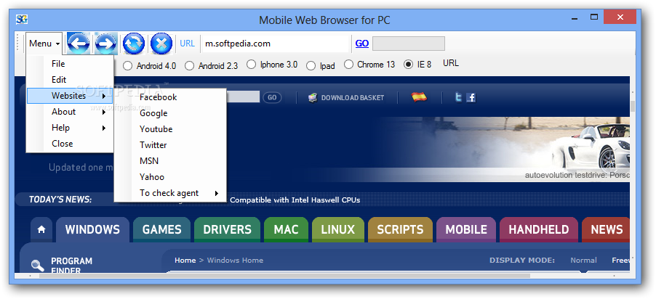Viewport: 656px width, 299px height.
Task: Click the 'Compatible with Intel Haswell CPUs' headline
Action: tap(295, 200)
